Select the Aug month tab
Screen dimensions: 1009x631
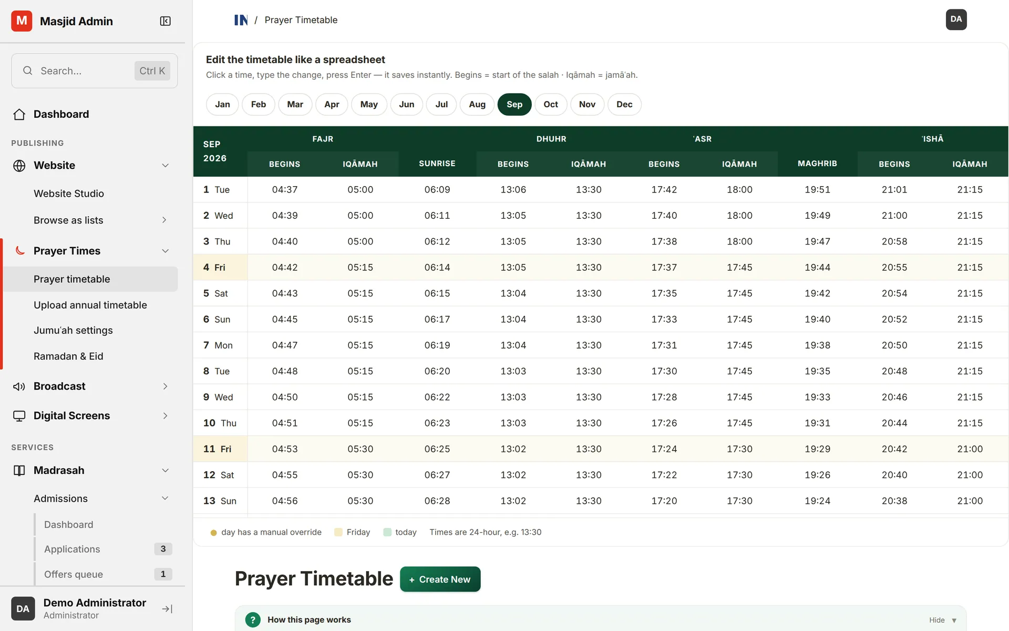tap(477, 104)
